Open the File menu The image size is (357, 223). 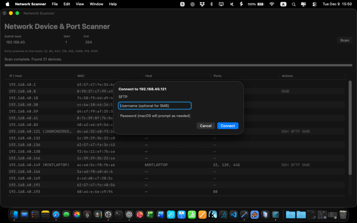(55, 4)
